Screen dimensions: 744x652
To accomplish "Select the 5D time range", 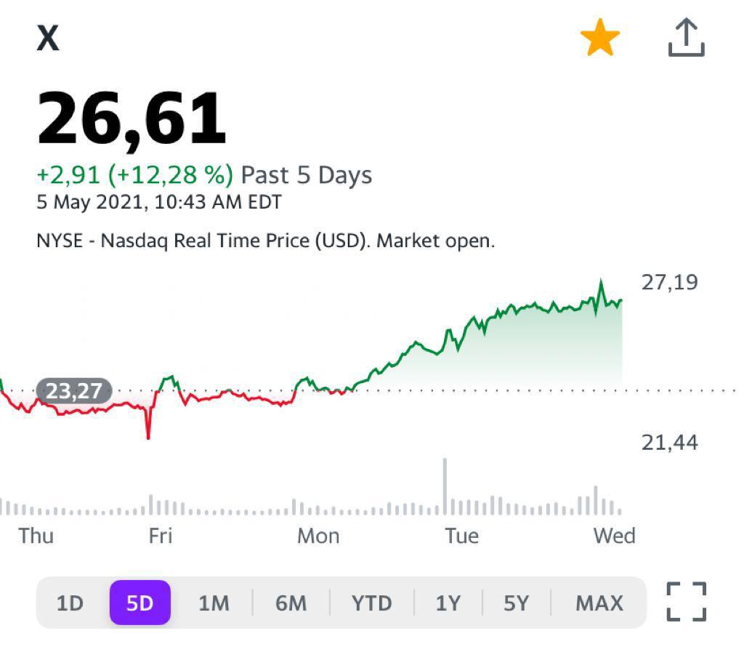I will pyautogui.click(x=140, y=603).
